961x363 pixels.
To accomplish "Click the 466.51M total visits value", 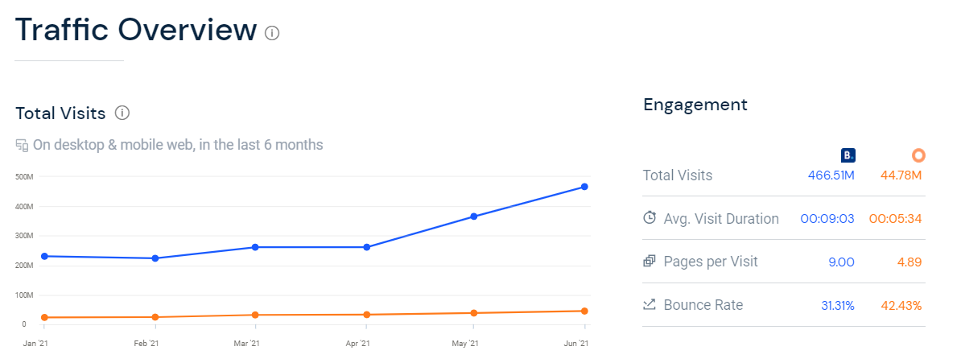I will coord(831,175).
